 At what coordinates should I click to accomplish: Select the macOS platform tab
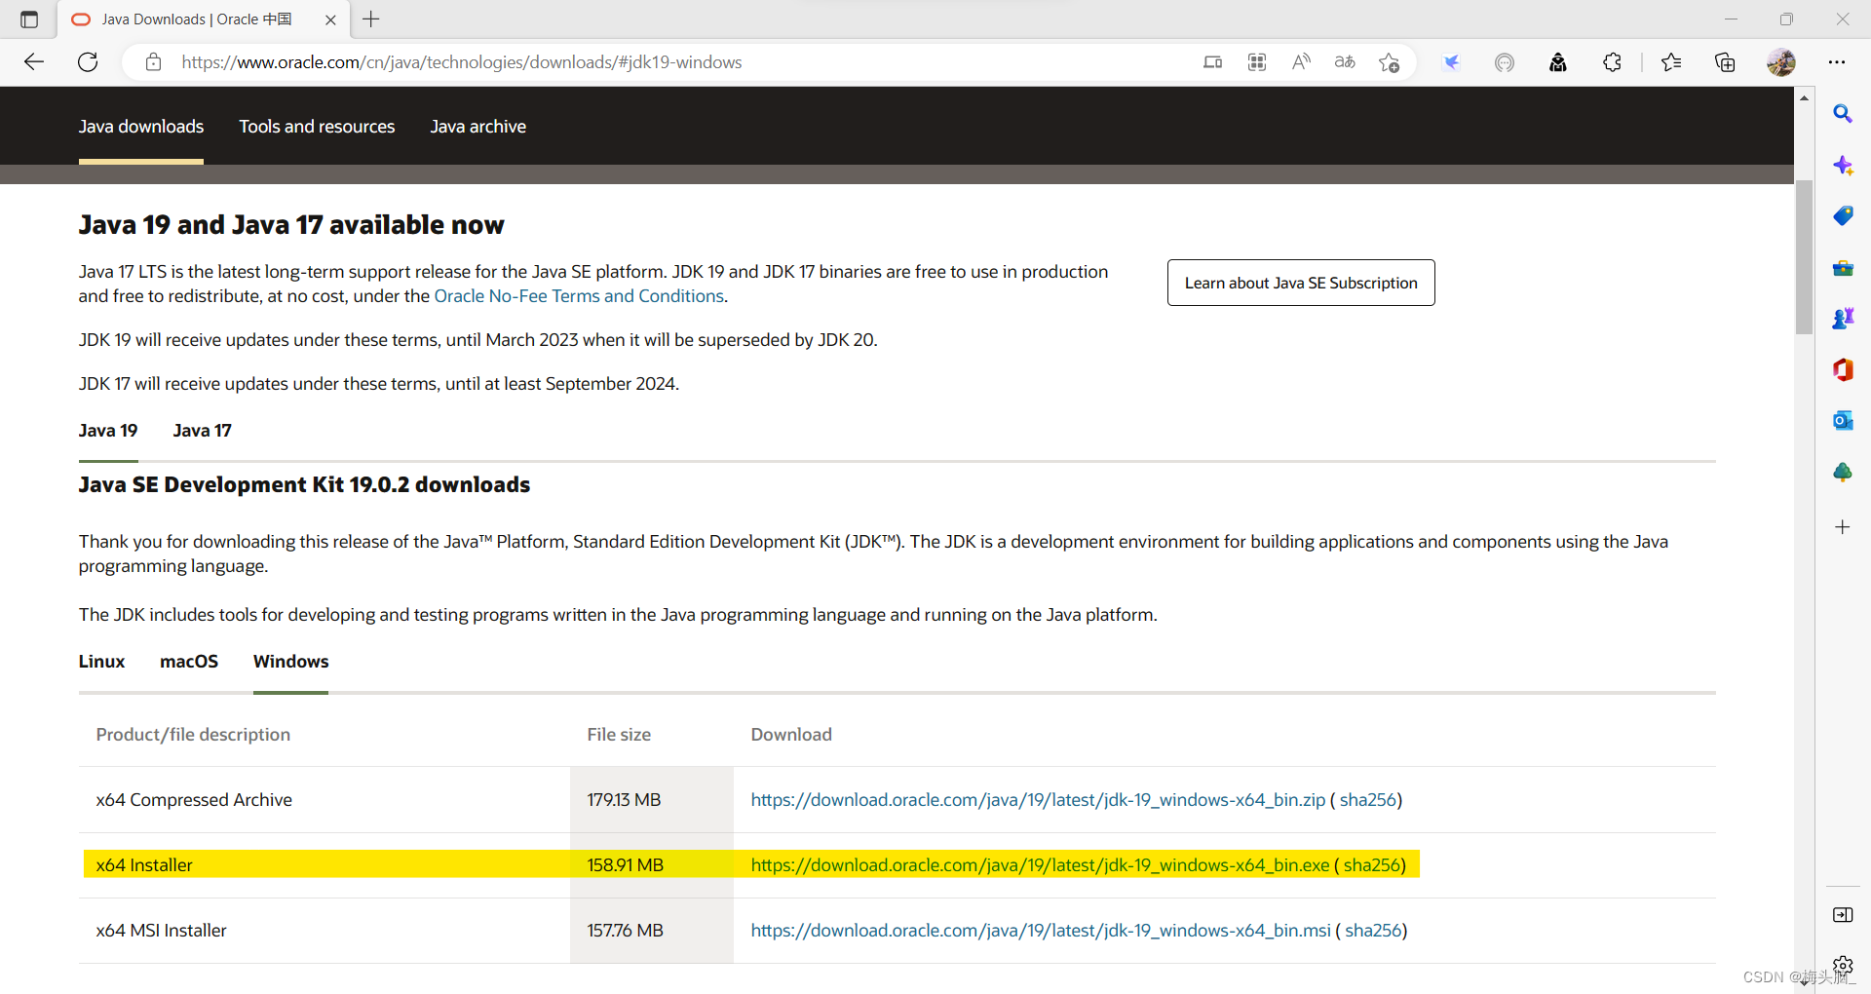189,662
